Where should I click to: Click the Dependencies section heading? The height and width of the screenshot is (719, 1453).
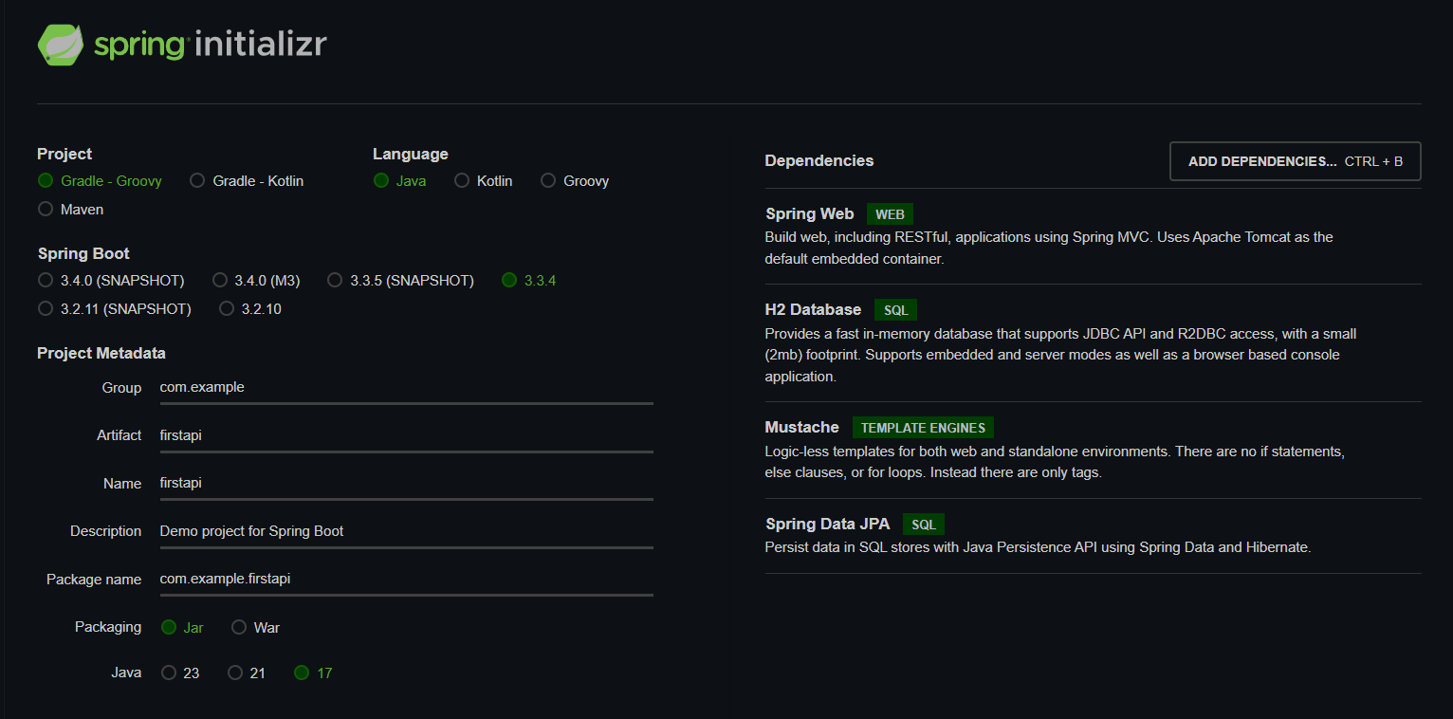[819, 160]
